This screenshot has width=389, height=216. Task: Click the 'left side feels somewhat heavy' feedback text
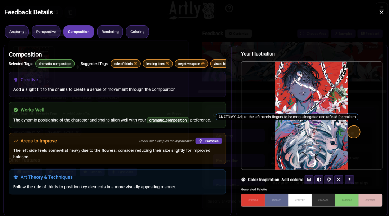click(x=112, y=153)
